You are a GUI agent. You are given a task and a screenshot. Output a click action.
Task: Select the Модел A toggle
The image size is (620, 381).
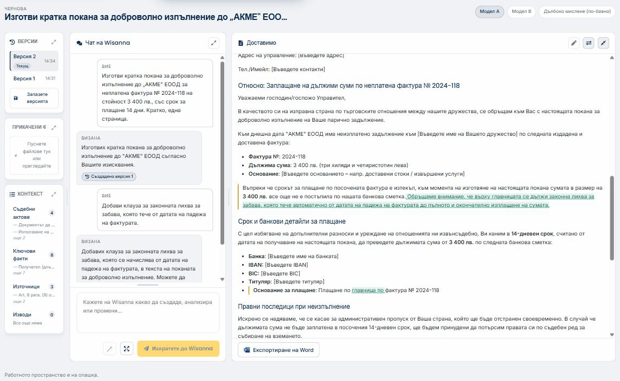click(489, 11)
